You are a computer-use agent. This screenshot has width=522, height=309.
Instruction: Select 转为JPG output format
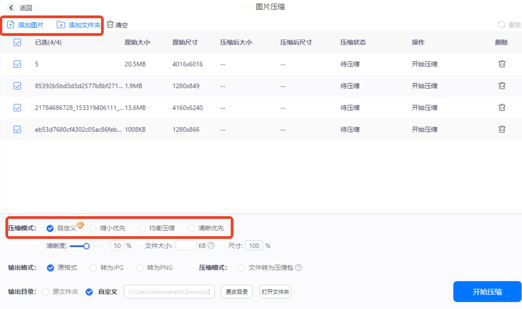tap(93, 268)
